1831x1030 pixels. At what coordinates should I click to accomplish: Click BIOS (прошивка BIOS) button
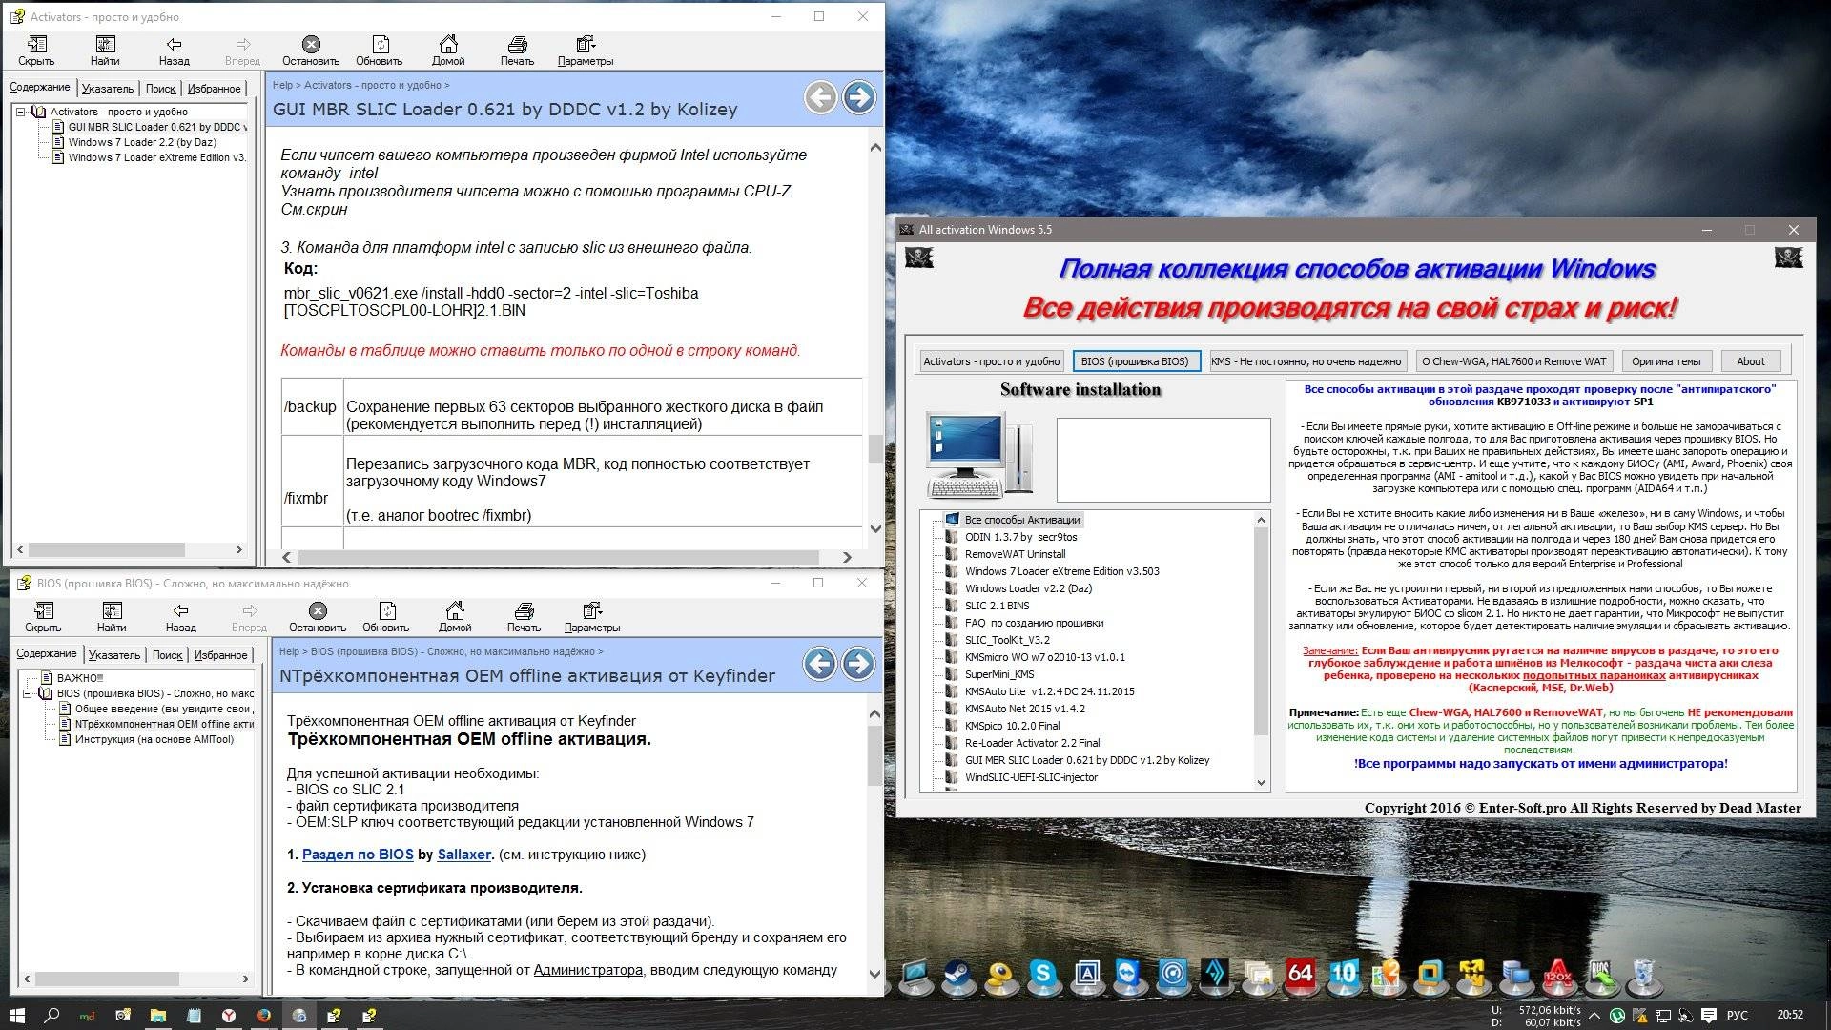(1135, 361)
